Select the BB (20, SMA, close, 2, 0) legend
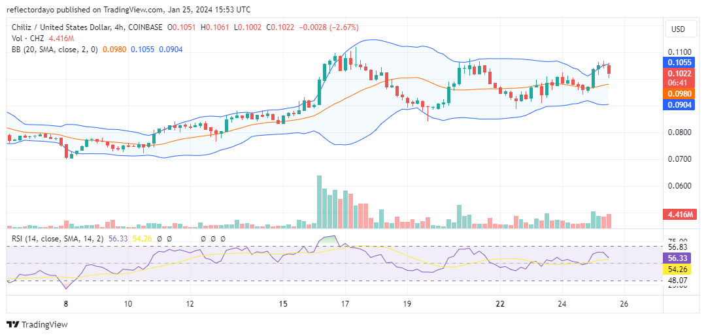706x336 pixels. [56, 50]
